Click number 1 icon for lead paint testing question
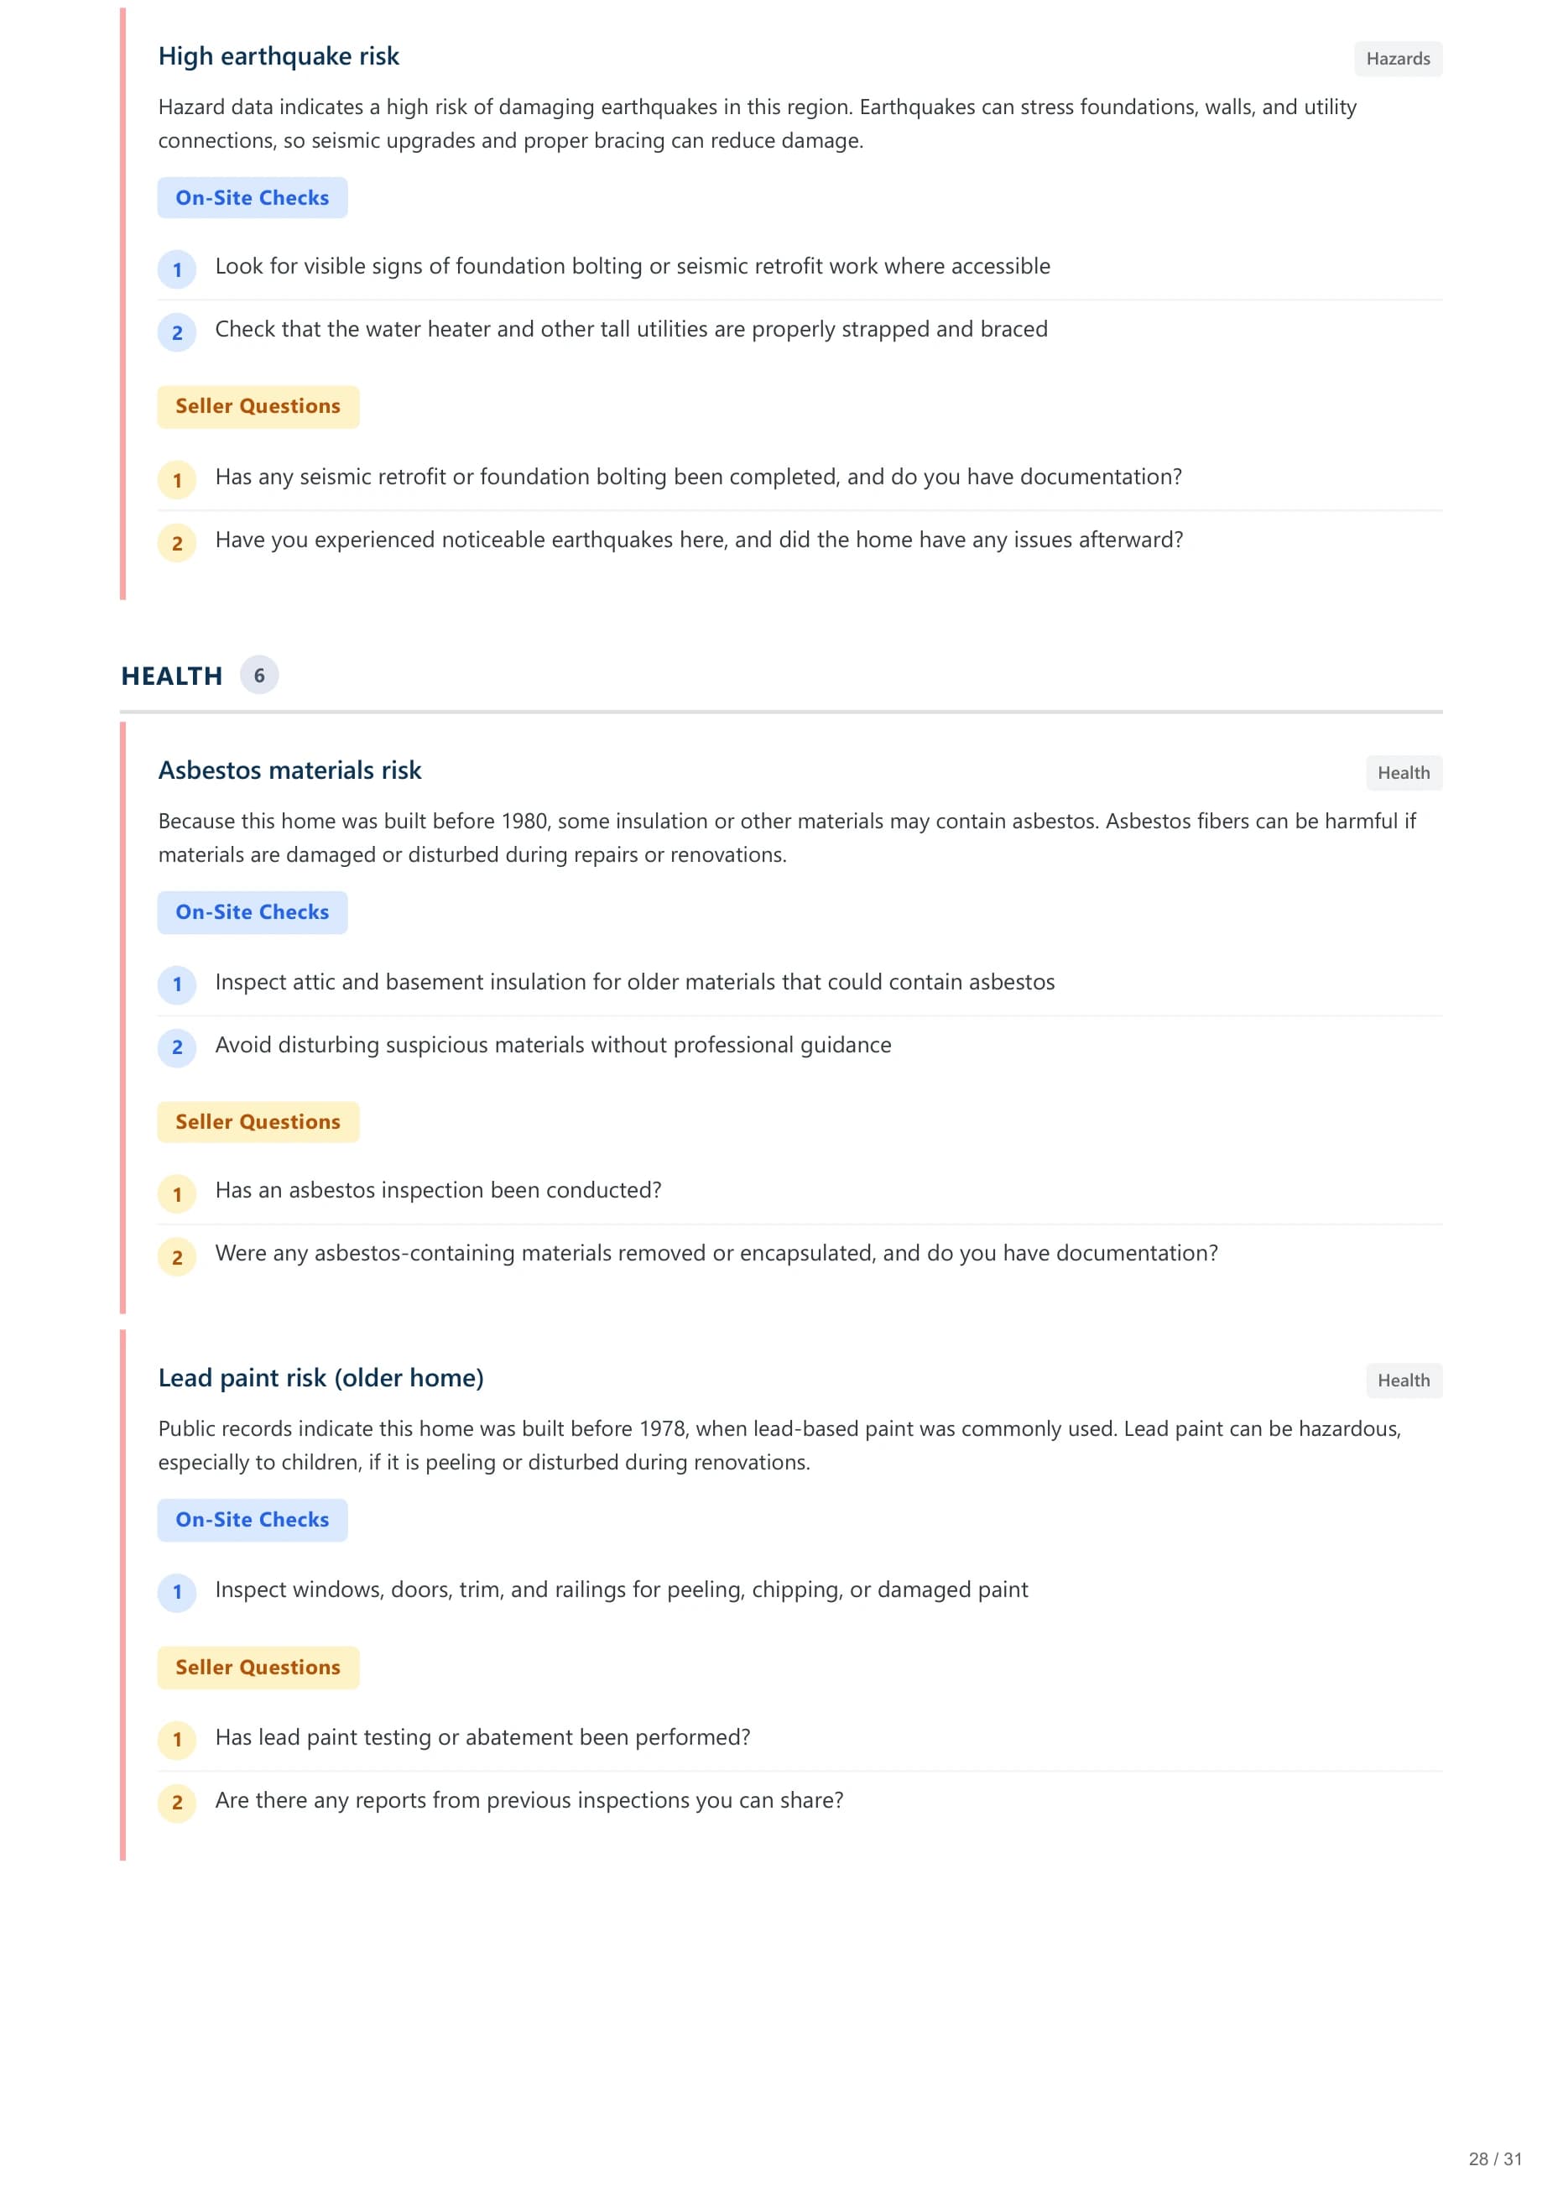The image size is (1563, 2208). [x=177, y=1739]
